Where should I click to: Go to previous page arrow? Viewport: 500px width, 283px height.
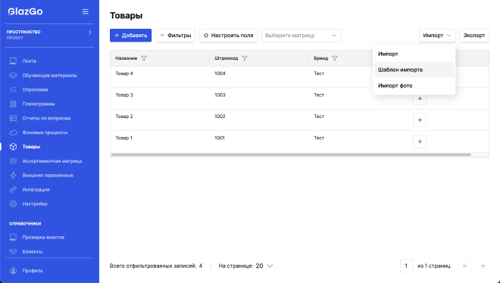point(465,266)
